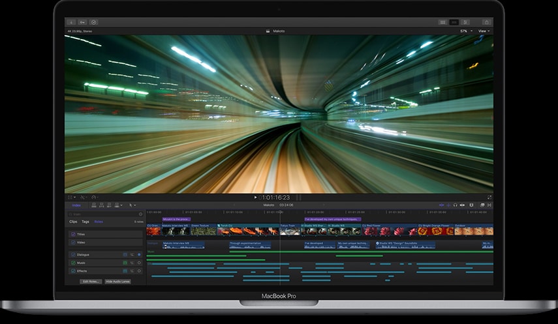Image resolution: width=558 pixels, height=324 pixels.
Task: Open the retiming speed dropdown
Action: tap(95, 197)
